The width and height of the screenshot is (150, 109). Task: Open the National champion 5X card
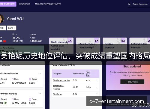[x=115, y=46]
